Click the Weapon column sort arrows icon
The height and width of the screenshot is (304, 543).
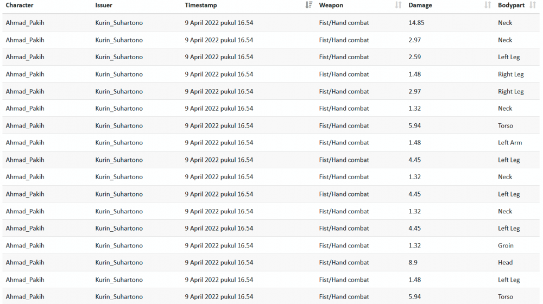398,5
